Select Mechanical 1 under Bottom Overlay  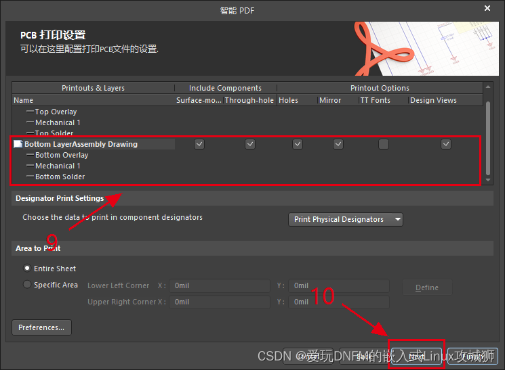(58, 166)
